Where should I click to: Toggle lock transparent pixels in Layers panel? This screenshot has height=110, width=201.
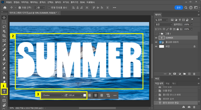[x=164, y=29]
